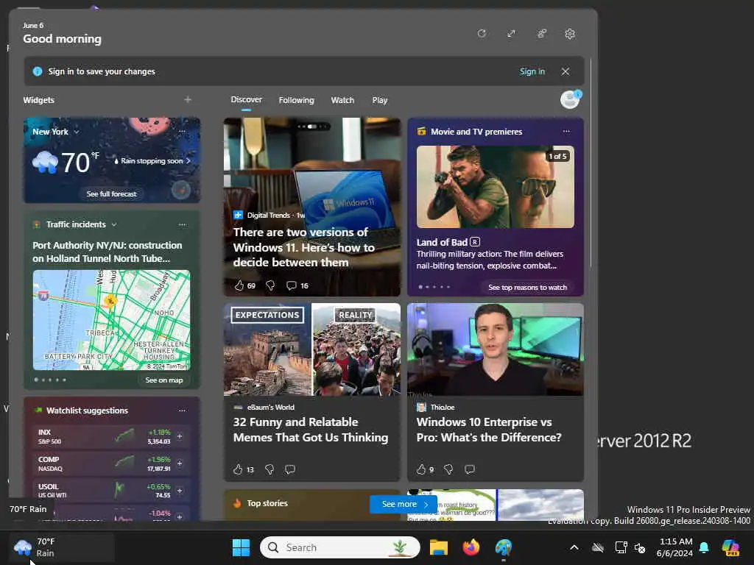Viewport: 754px width, 565px height.
Task: Switch to the Following tab
Action: 296,100
